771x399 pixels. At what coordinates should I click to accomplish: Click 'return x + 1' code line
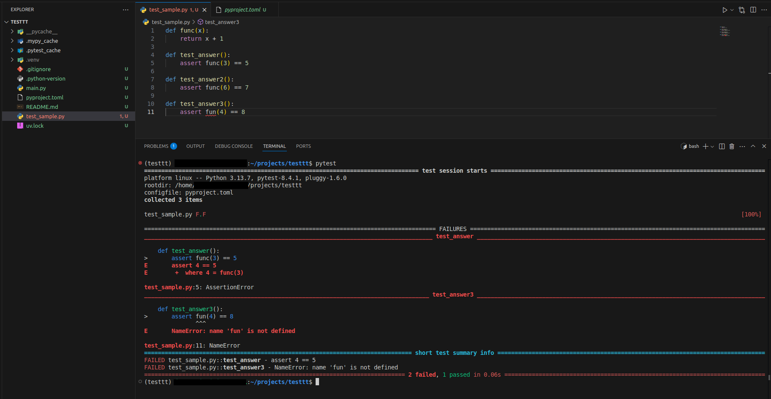[x=202, y=39]
